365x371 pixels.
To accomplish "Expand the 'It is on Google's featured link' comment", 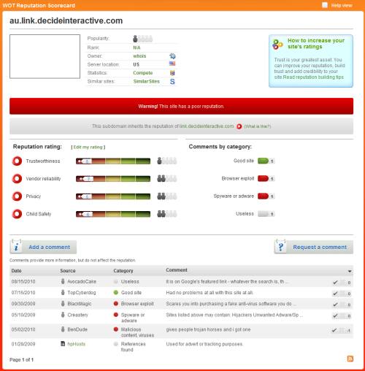I will click(227, 281).
